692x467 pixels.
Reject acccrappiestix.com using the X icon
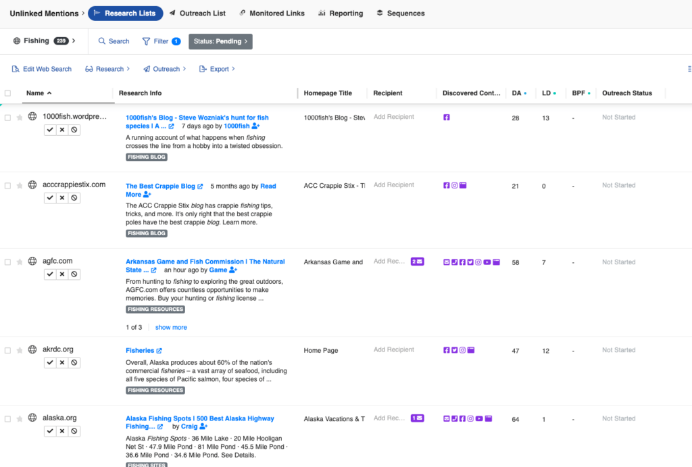(x=61, y=197)
